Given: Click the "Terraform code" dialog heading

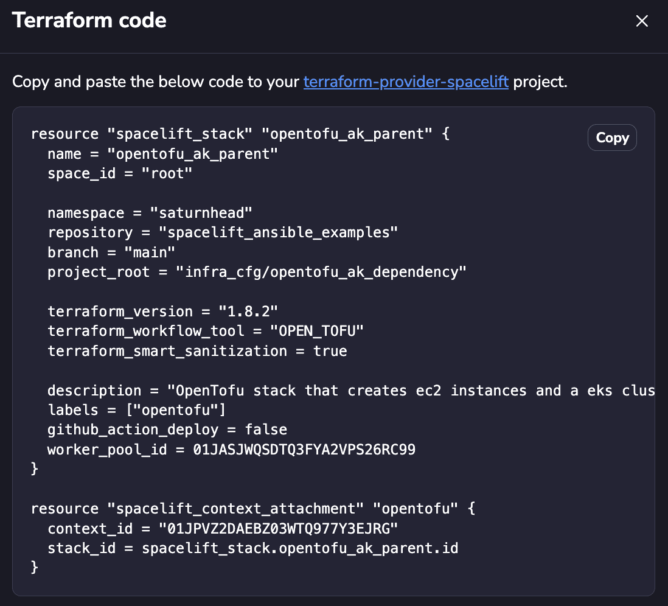Looking at the screenshot, I should pyautogui.click(x=89, y=20).
